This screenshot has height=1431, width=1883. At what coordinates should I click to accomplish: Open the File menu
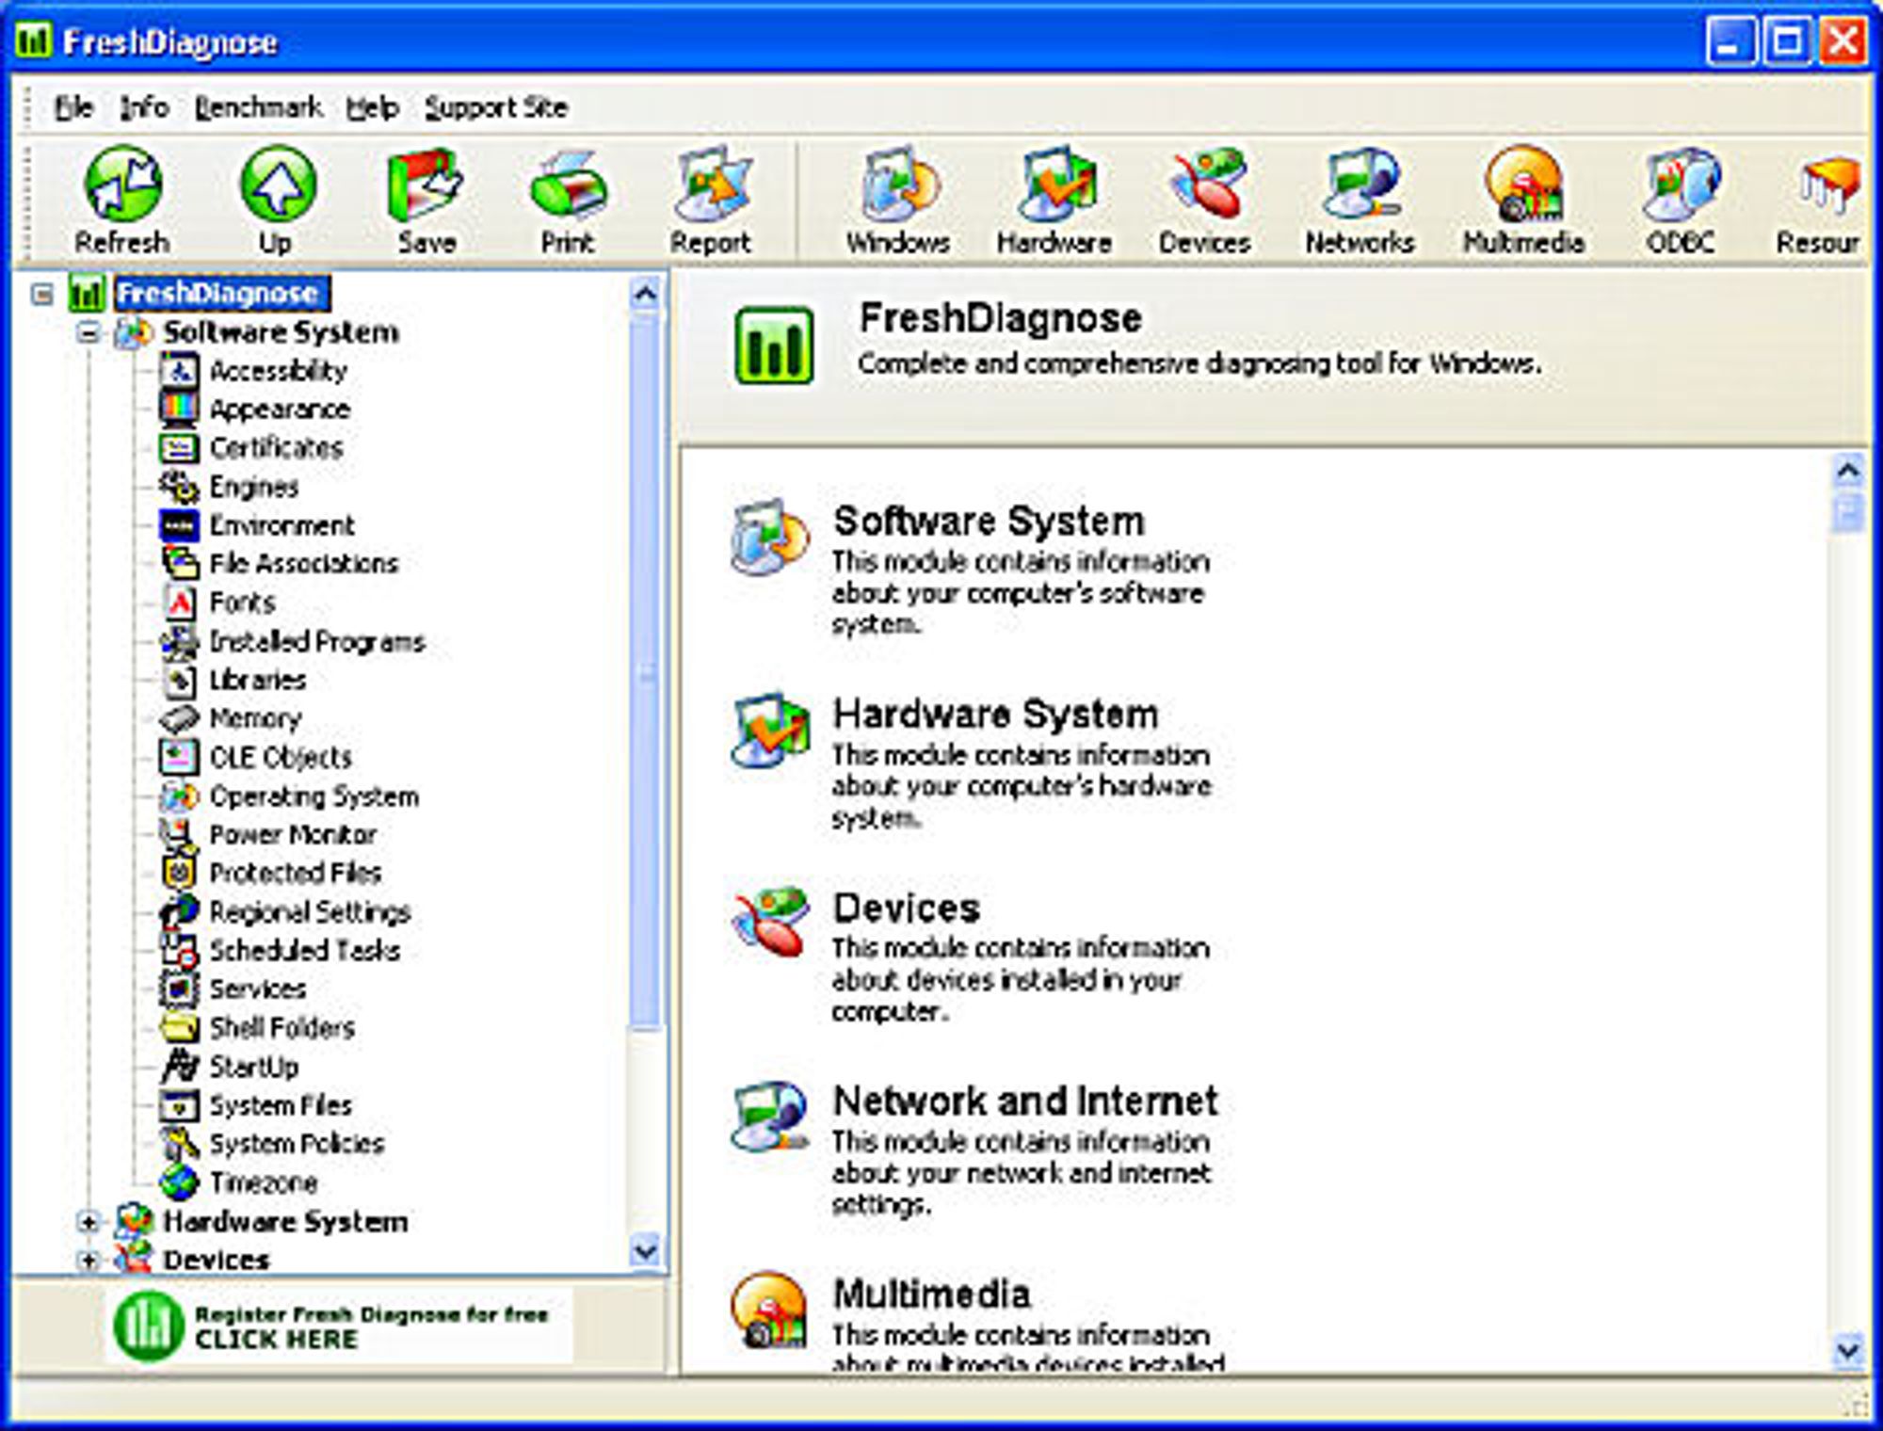pos(73,107)
